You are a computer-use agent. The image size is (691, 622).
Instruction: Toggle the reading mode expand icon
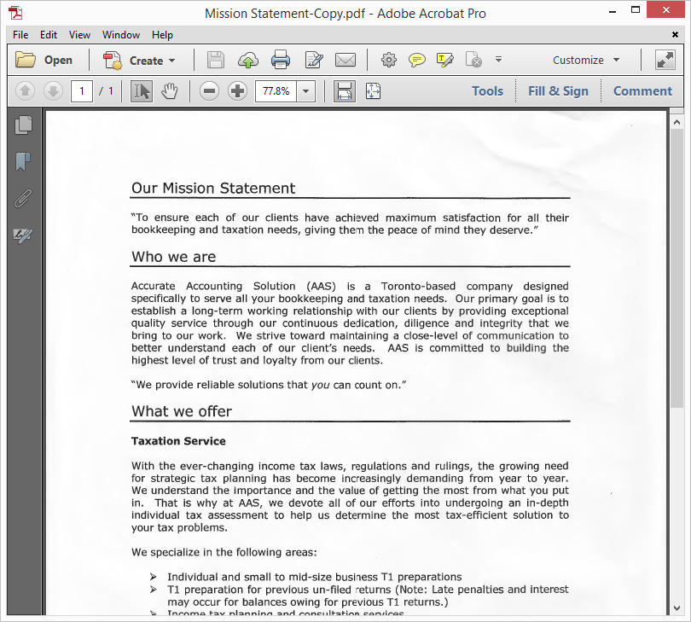click(x=665, y=60)
